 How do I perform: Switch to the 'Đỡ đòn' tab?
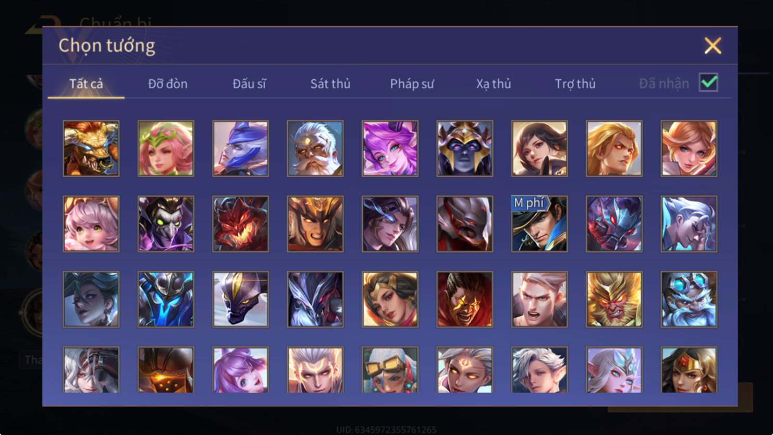click(168, 83)
